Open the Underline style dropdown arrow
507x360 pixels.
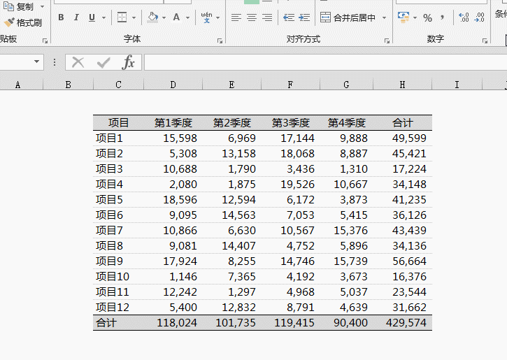pos(103,17)
